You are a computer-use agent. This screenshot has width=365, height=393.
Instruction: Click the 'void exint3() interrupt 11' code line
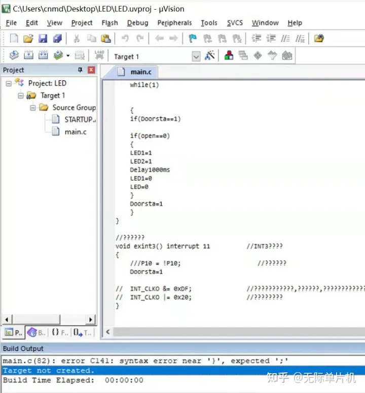[163, 246]
